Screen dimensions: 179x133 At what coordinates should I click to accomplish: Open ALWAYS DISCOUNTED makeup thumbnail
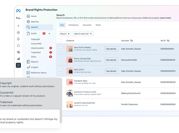point(70,104)
